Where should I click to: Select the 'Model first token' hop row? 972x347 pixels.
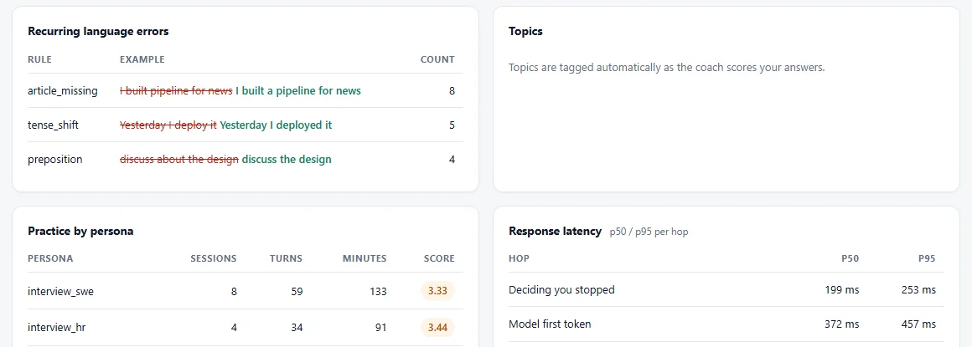[726, 324]
